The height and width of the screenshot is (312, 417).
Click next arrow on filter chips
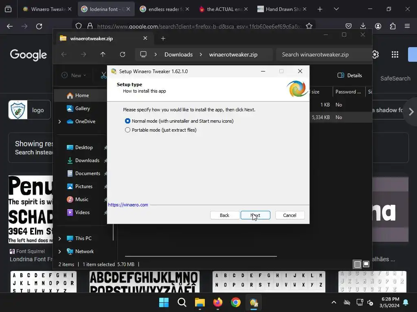coord(411,112)
